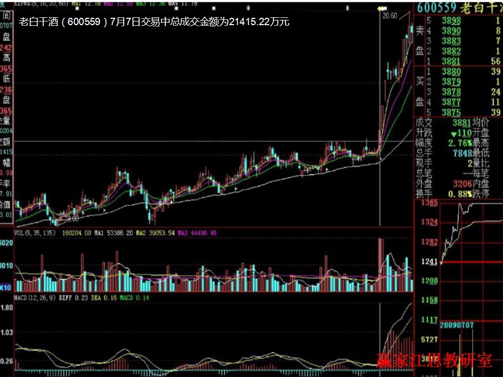This screenshot has width=503, height=377.
Task: Select the buy level 5 price 3875
Action: click(451, 112)
